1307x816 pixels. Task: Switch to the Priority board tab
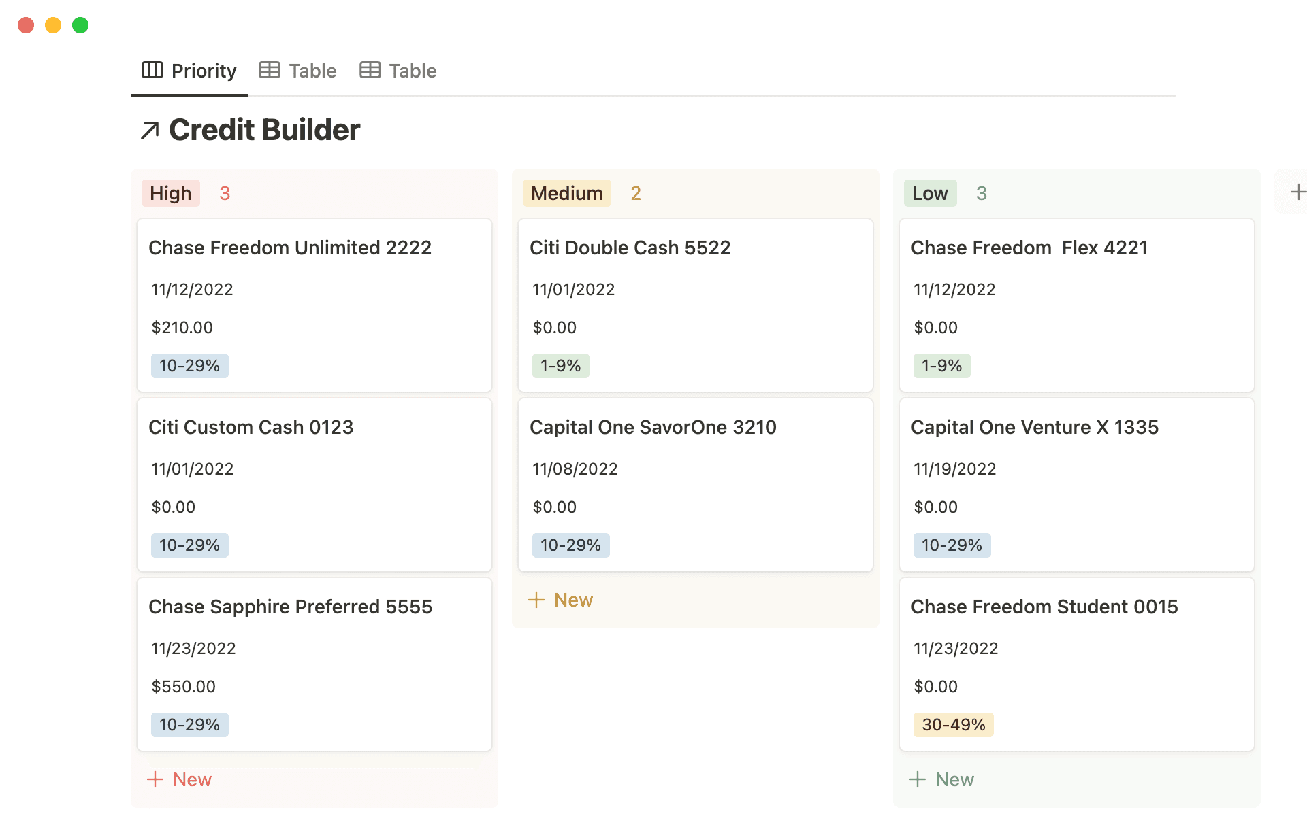[x=189, y=71]
